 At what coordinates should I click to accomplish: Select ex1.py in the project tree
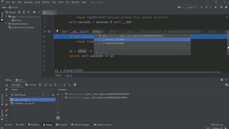16,20
